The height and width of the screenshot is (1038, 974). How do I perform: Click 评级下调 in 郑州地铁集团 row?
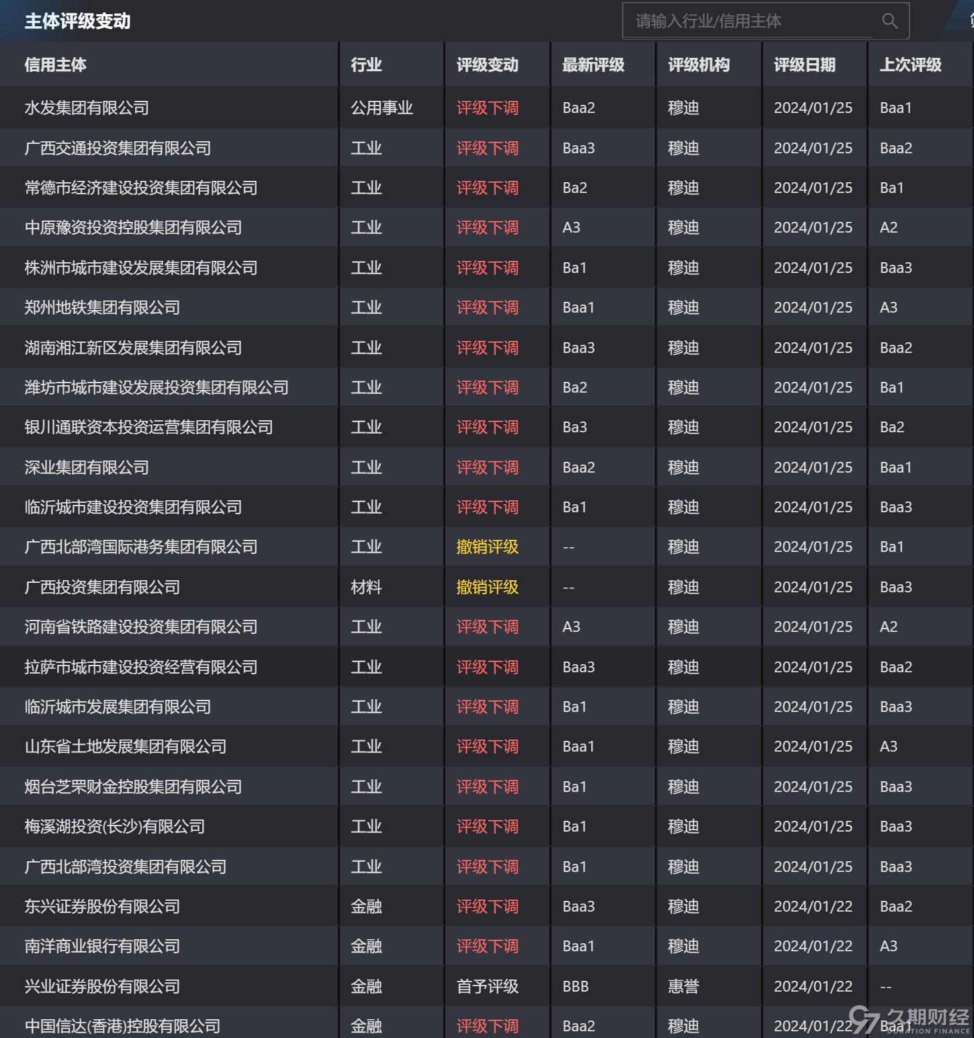(487, 307)
